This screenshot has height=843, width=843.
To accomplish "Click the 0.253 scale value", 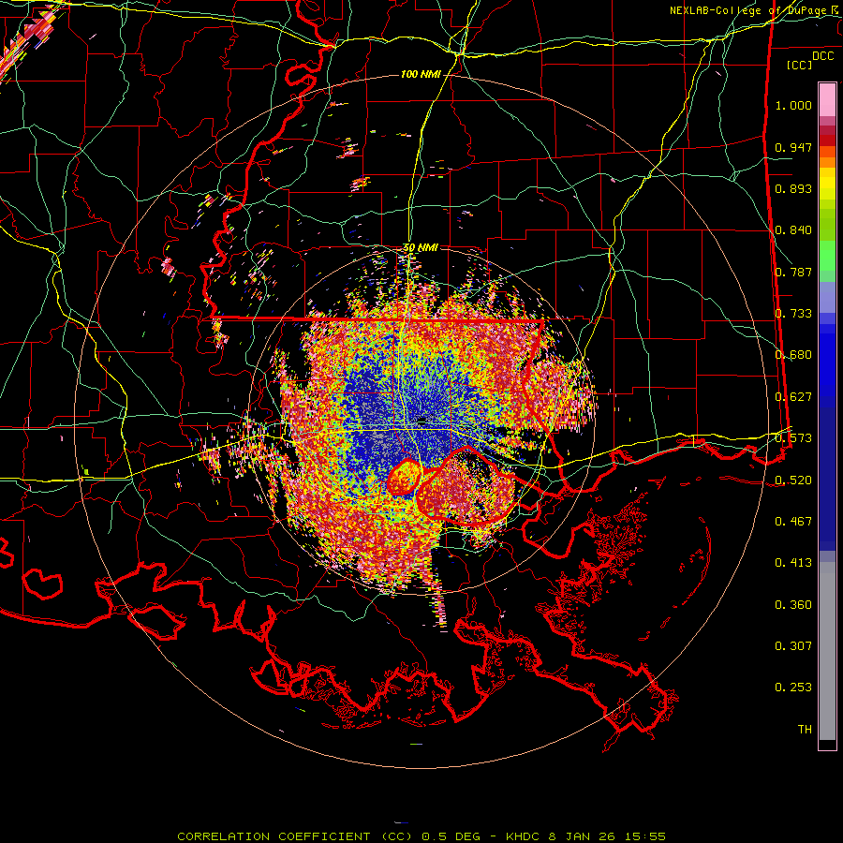I will 793,688.
